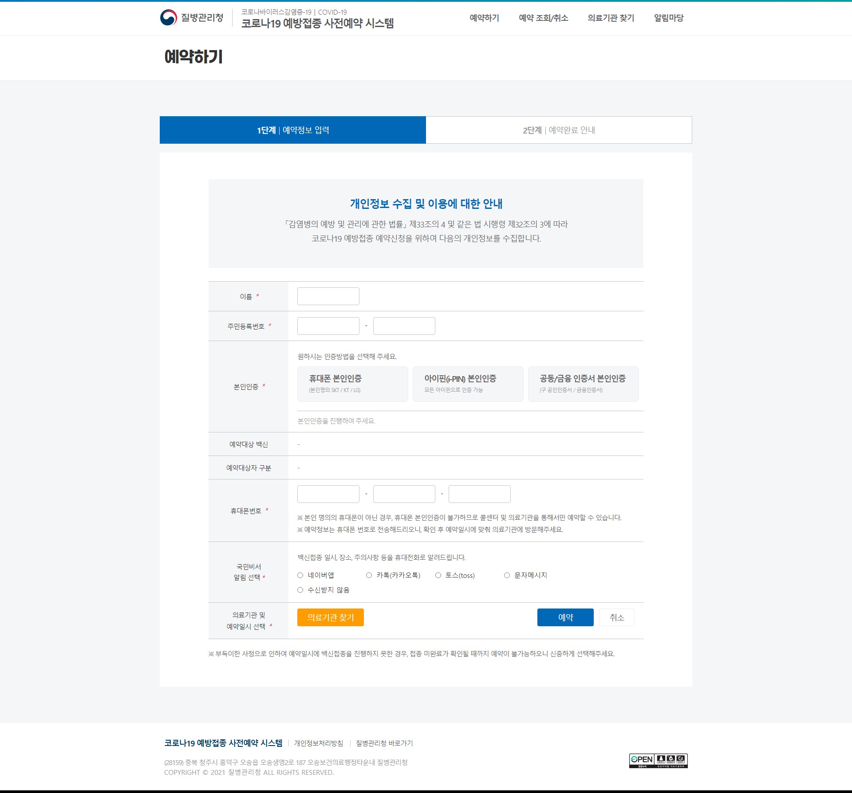Open the 개인정보처리방침 footer link
852x793 pixels.
(318, 743)
